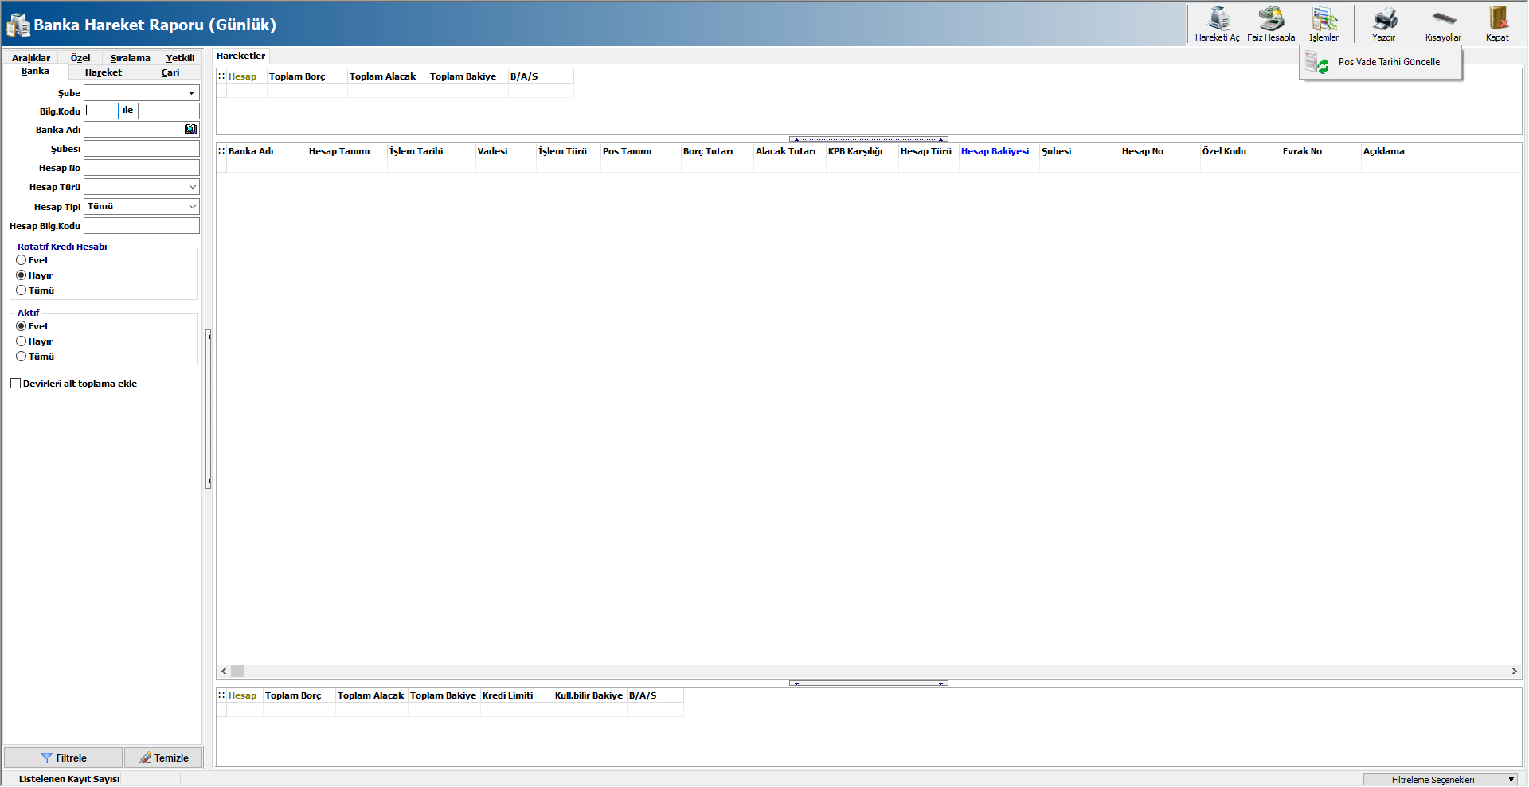The height and width of the screenshot is (787, 1529).
Task: Click the Hareketi Aç toolbar icon
Action: pyautogui.click(x=1217, y=19)
